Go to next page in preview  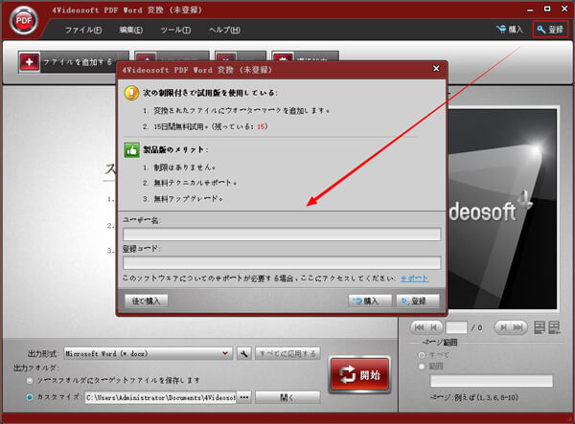click(503, 327)
